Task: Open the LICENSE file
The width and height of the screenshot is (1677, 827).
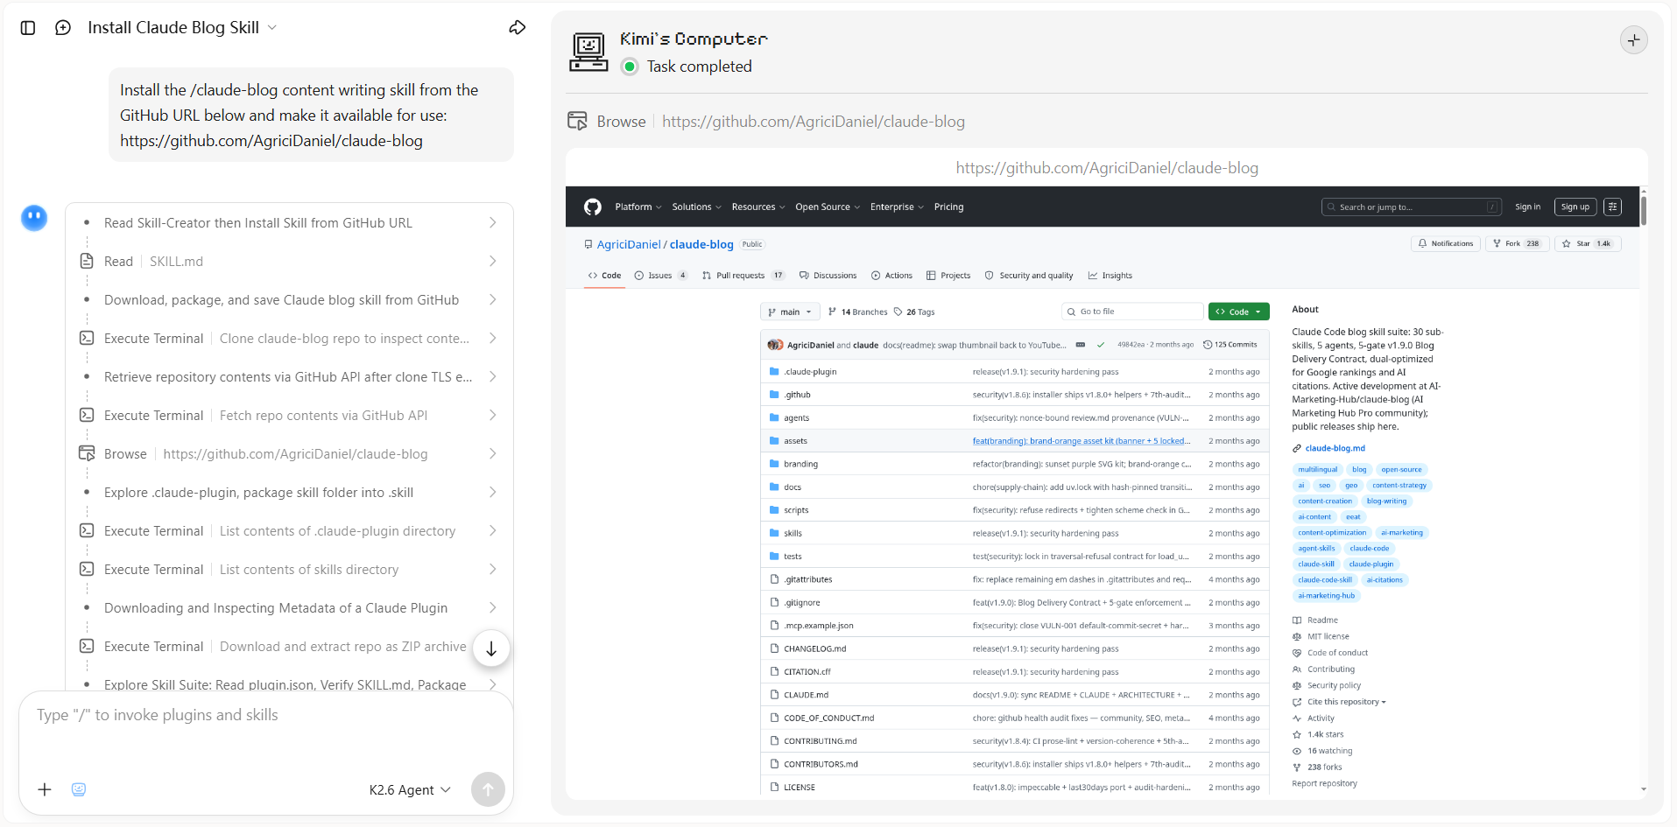Action: pyautogui.click(x=800, y=788)
